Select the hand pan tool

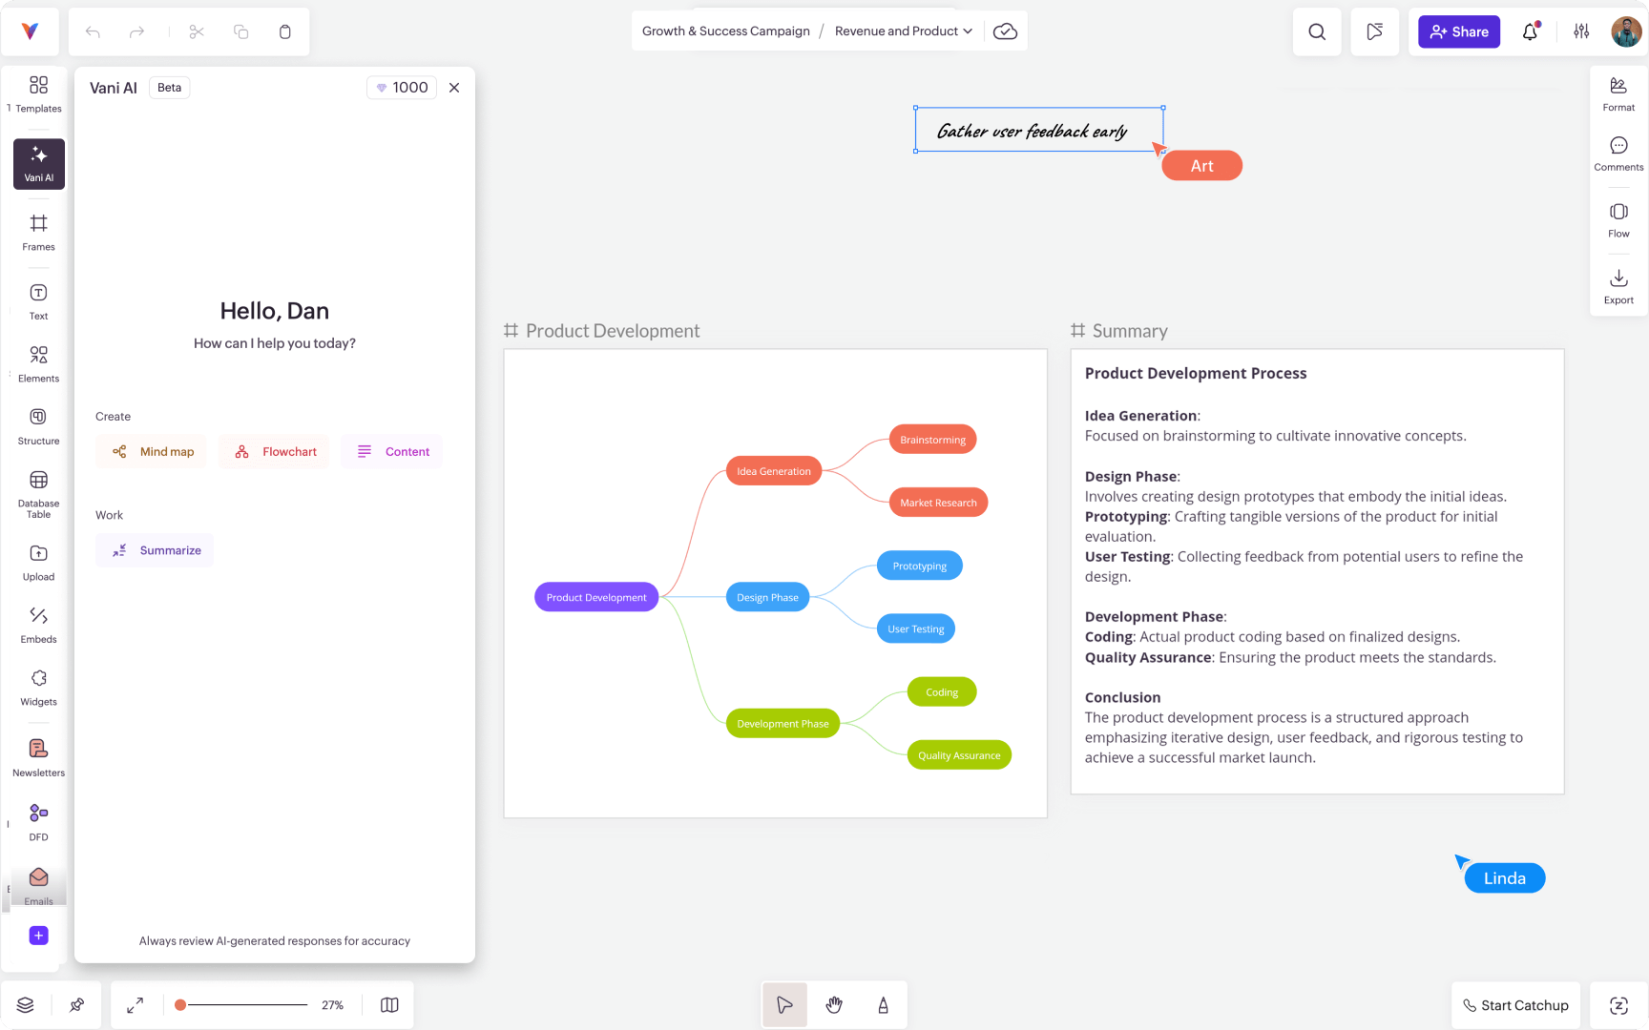tap(833, 1004)
